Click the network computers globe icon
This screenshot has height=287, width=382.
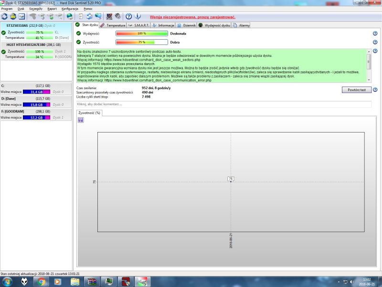(x=98, y=16)
